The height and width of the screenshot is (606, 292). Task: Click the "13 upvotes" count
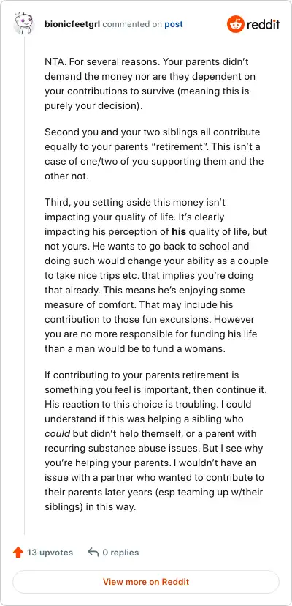[x=50, y=553]
